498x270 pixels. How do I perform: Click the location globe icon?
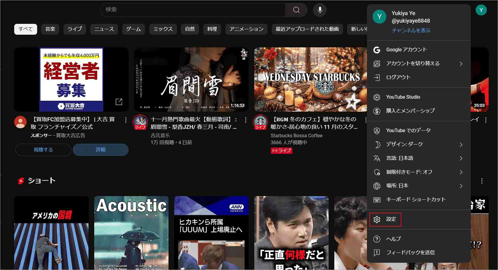click(x=377, y=186)
